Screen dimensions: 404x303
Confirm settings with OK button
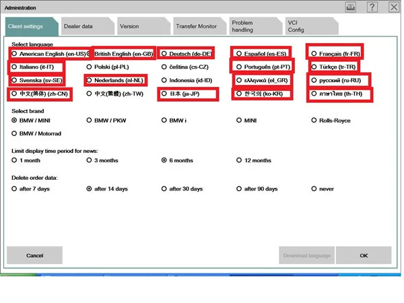pyautogui.click(x=364, y=255)
